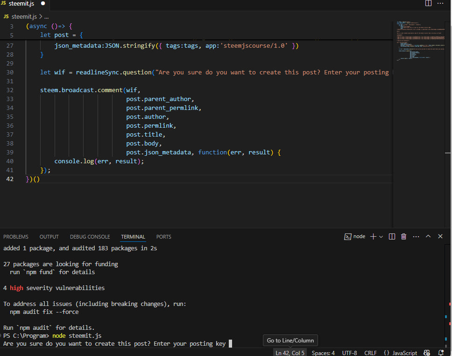Image resolution: width=452 pixels, height=356 pixels.
Task: Open terminal panel More Actions menu
Action: tap(416, 237)
